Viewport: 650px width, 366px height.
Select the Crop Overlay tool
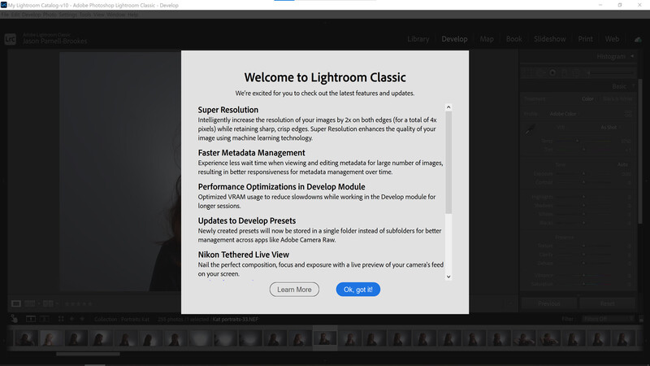pyautogui.click(x=527, y=72)
